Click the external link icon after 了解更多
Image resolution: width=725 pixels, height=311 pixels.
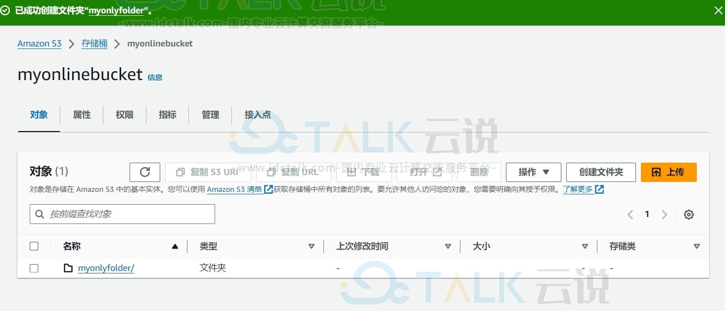tap(599, 189)
